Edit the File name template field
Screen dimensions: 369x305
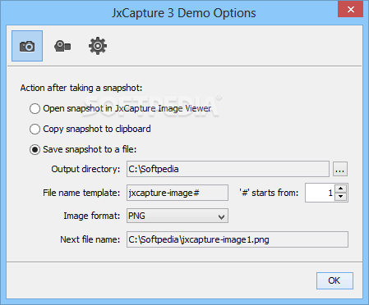tap(178, 193)
